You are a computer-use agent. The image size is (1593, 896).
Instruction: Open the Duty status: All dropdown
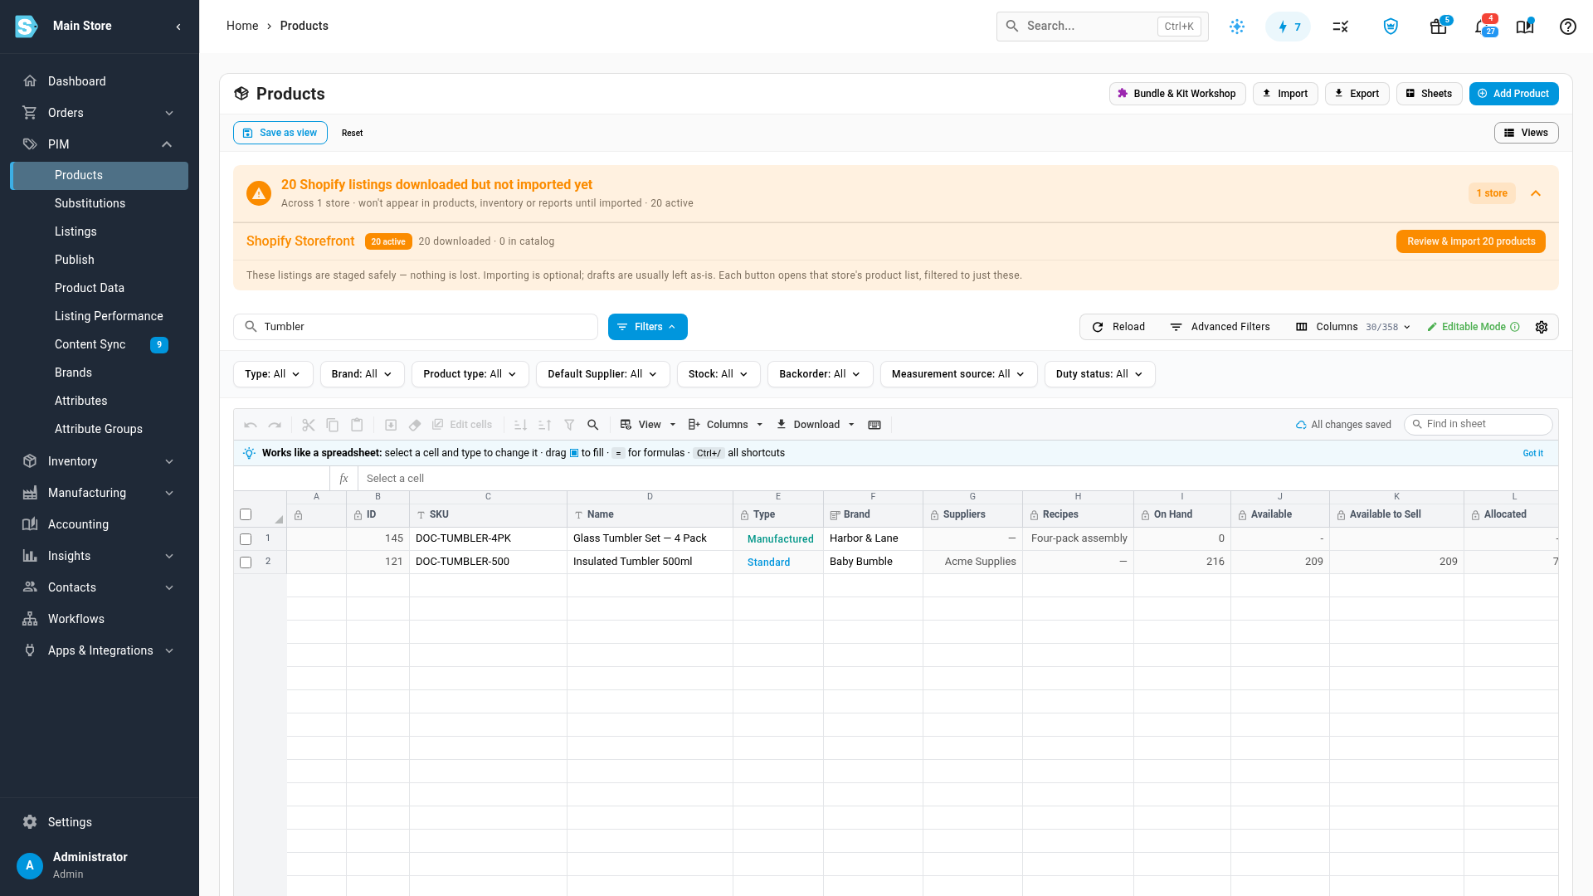[x=1099, y=374]
